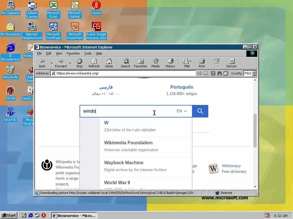Screen dimensions: 293x219
Task: Open the View menu
Action: coord(59,53)
